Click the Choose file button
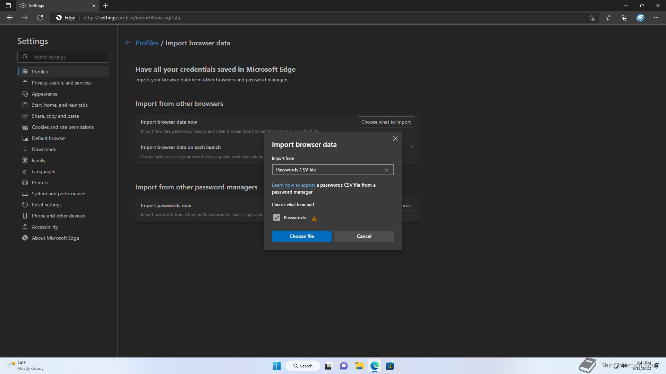666x374 pixels. click(301, 236)
